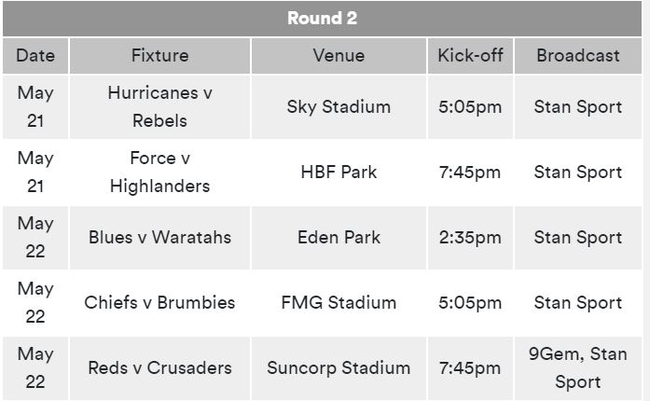Click the Fixture column header
Screen dimensions: 650x401
pyautogui.click(x=159, y=56)
